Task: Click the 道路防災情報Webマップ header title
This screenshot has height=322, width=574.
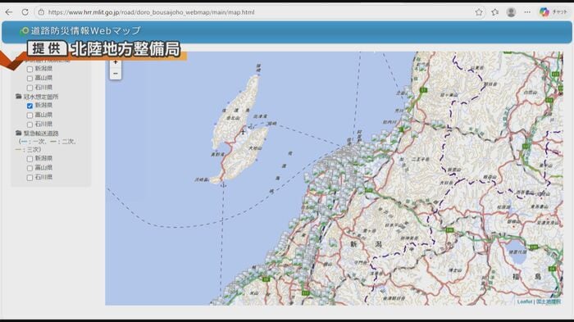Action: (85, 31)
